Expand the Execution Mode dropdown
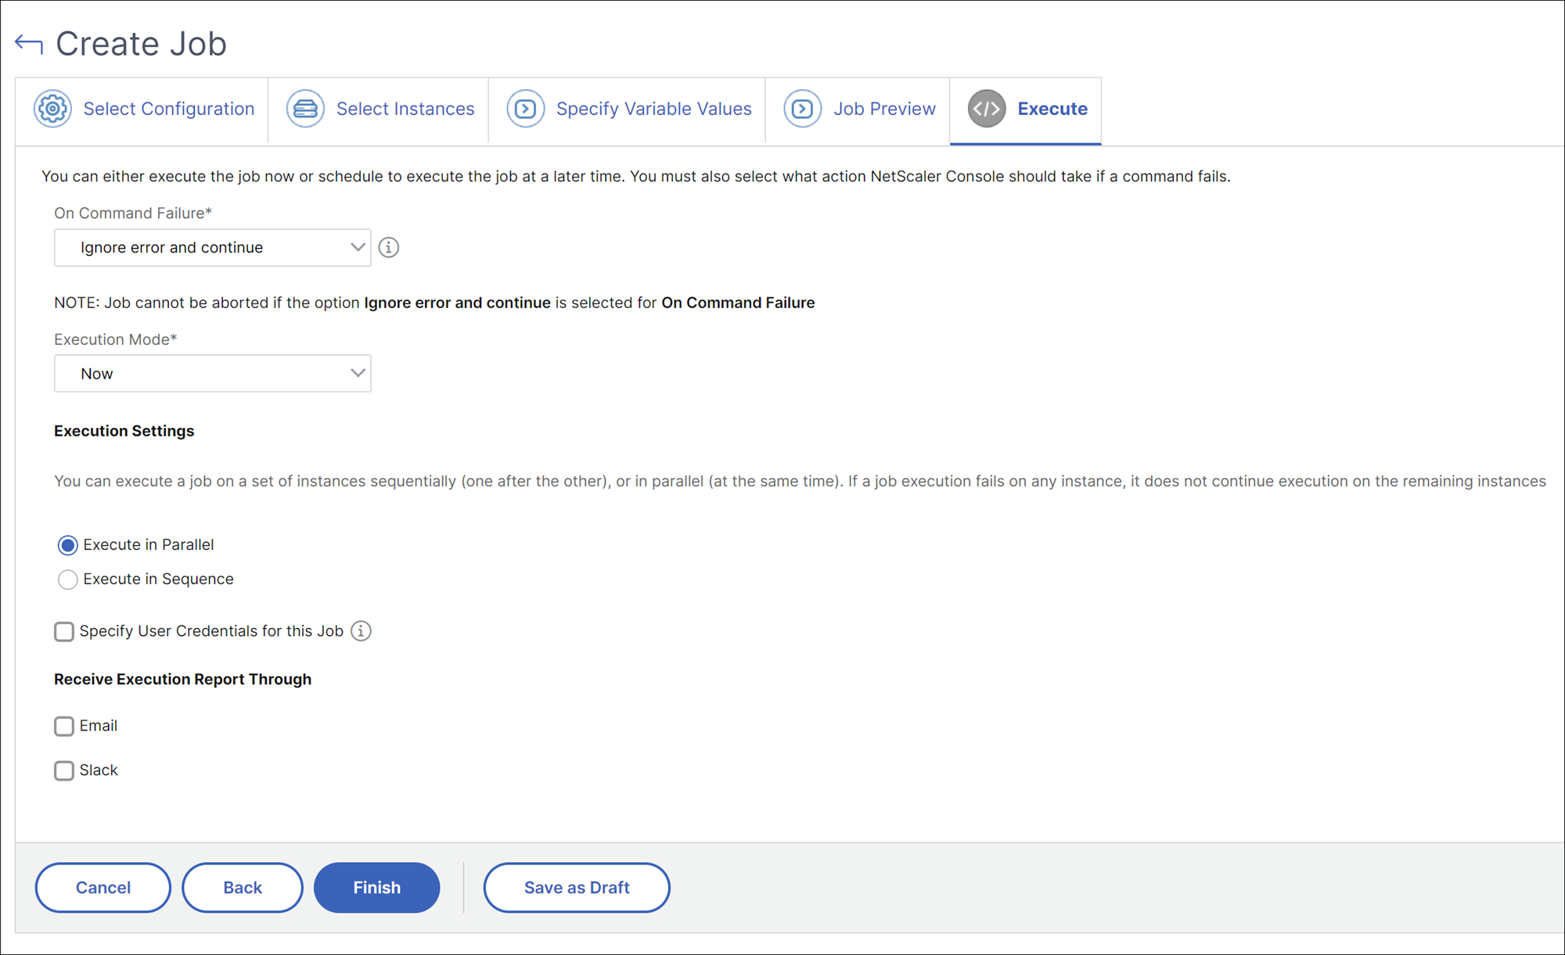 pos(213,374)
